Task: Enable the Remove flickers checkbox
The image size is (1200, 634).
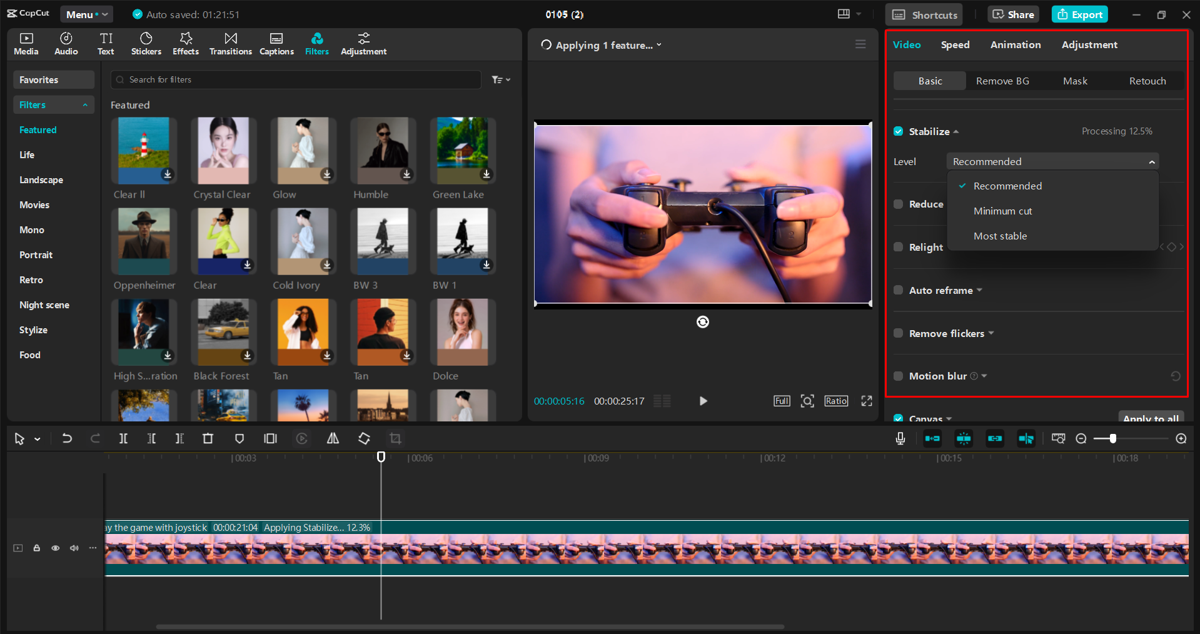Action: pos(899,333)
